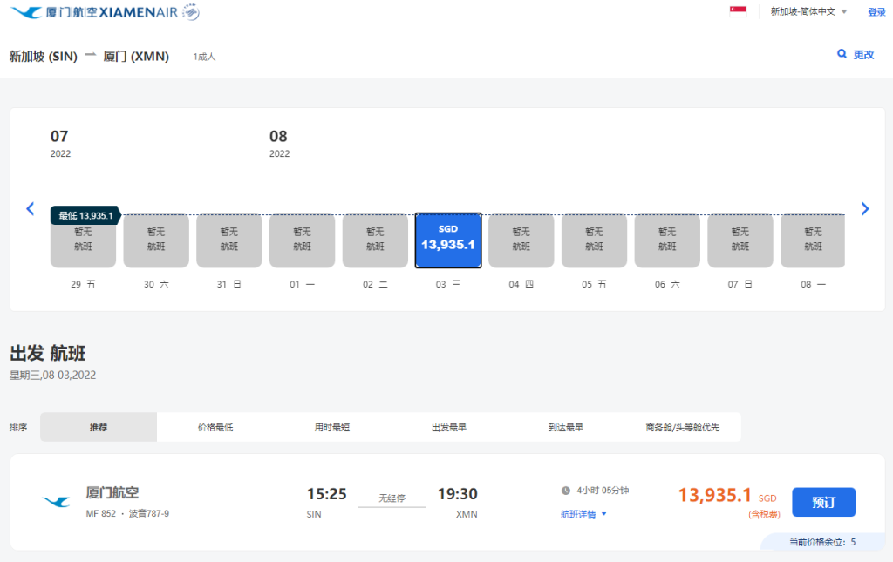Click the 15:25 departure time
The width and height of the screenshot is (893, 562).
pos(327,494)
